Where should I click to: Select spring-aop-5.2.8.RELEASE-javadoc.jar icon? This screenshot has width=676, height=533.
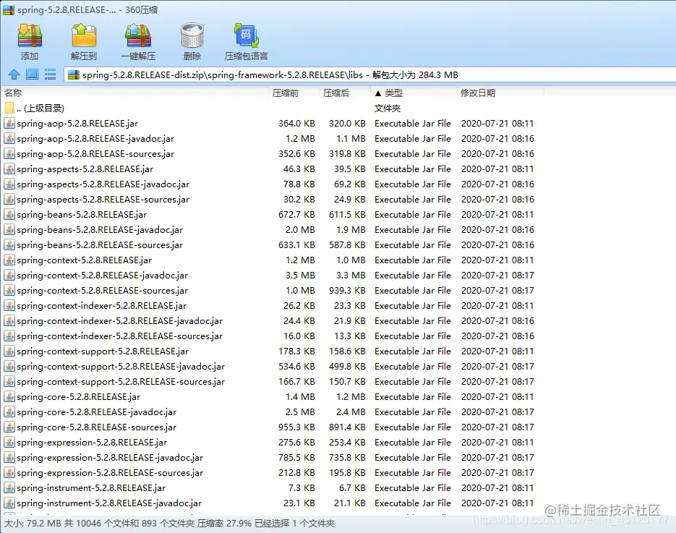click(x=9, y=138)
